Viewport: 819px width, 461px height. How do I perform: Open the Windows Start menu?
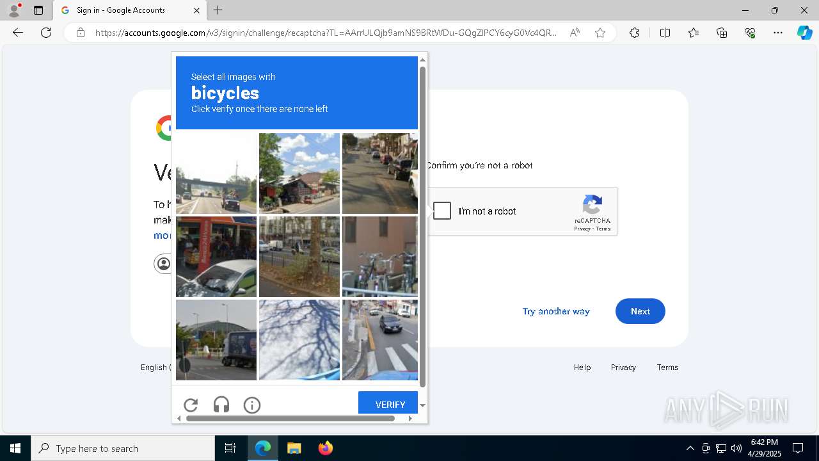click(15, 448)
